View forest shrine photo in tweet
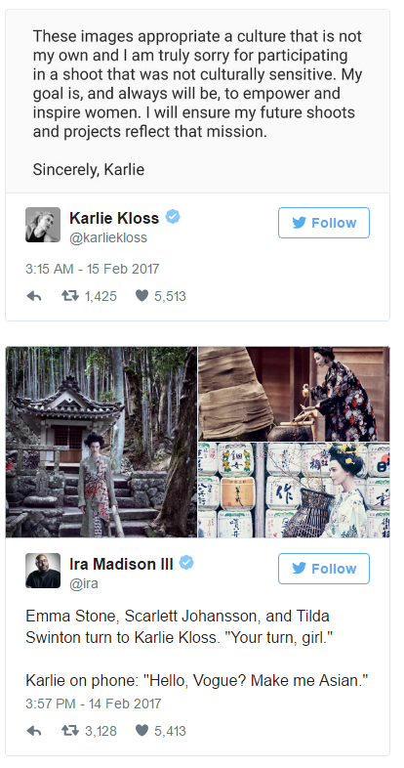Viewport: 404px width, 768px height. (101, 443)
